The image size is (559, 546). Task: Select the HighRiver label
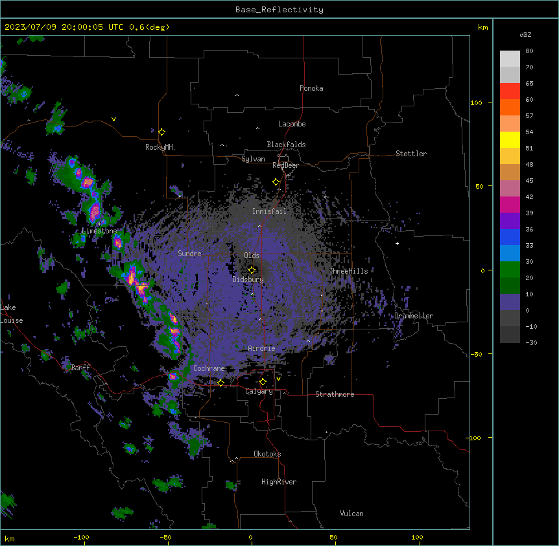coord(279,482)
